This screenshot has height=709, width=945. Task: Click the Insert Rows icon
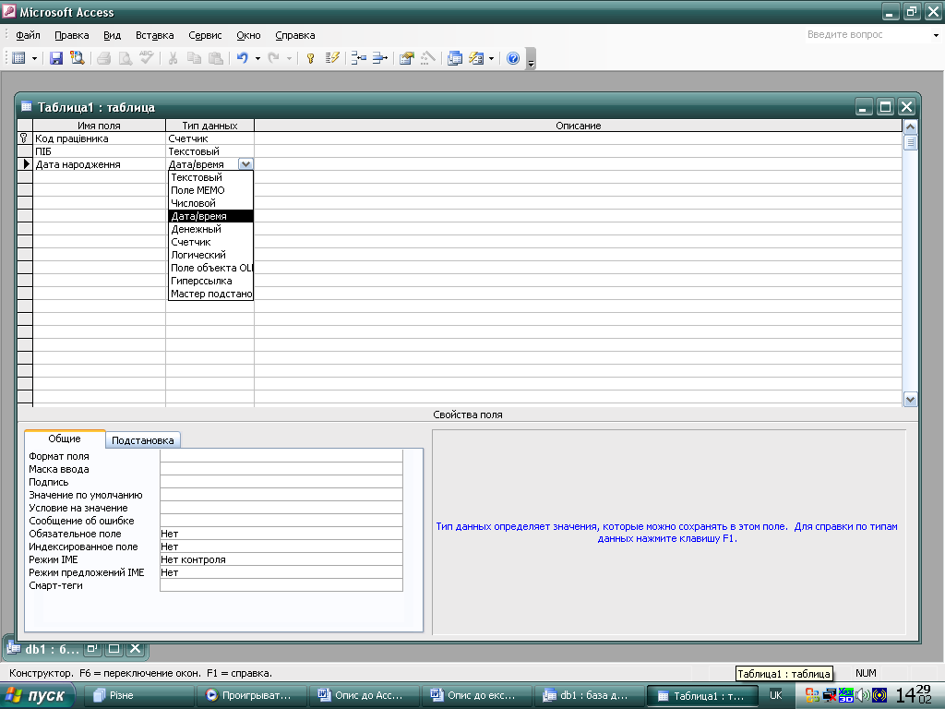point(359,58)
